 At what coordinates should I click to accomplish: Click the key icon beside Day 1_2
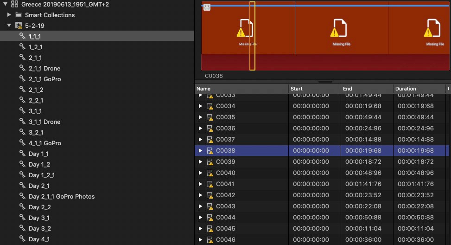[x=22, y=163]
